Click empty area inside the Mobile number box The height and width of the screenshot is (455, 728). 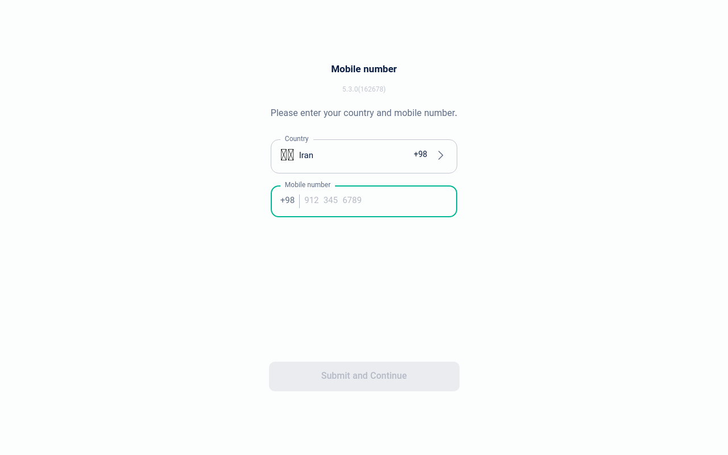point(409,201)
